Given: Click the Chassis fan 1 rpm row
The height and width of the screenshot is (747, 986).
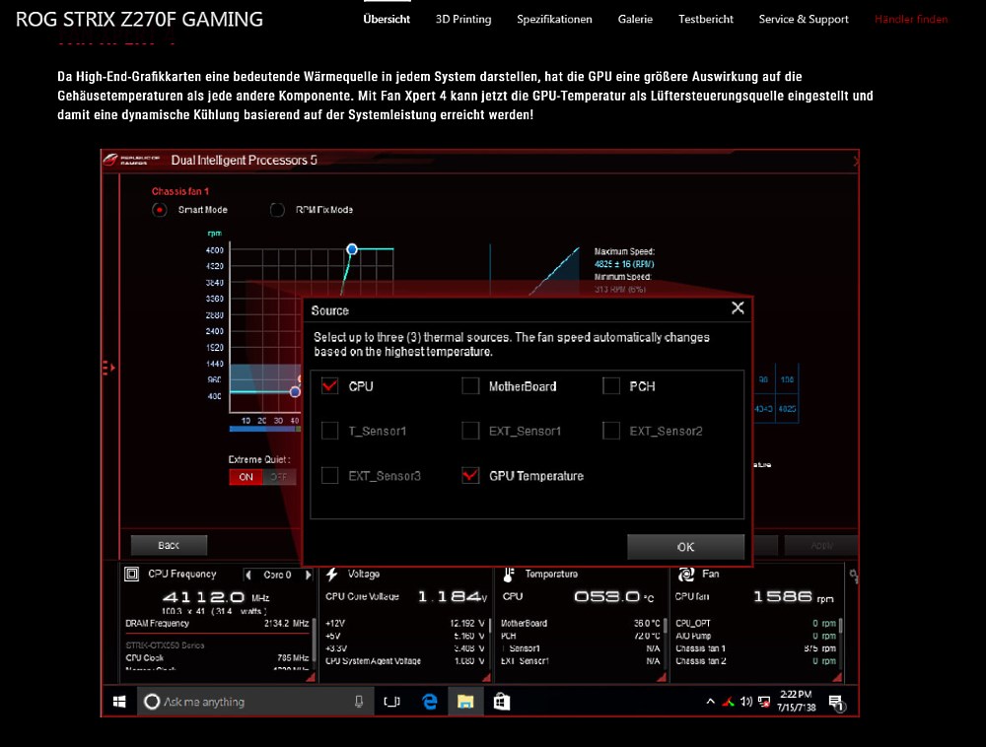Looking at the screenshot, I should pos(755,648).
